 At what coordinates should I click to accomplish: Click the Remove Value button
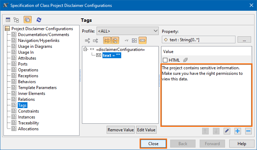tap(121, 130)
